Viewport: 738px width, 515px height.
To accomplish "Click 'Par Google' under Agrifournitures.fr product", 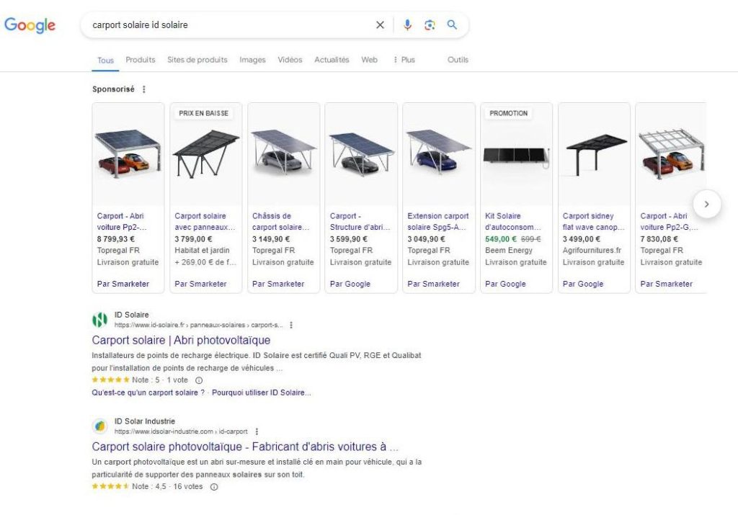I will coord(583,284).
